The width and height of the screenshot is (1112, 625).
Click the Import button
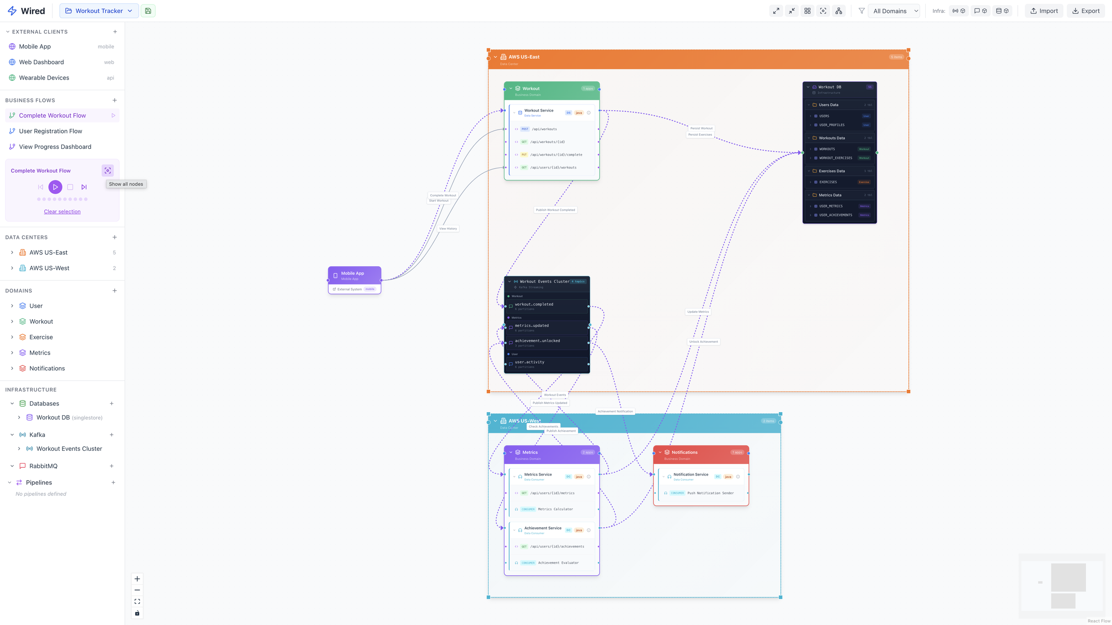(1044, 11)
